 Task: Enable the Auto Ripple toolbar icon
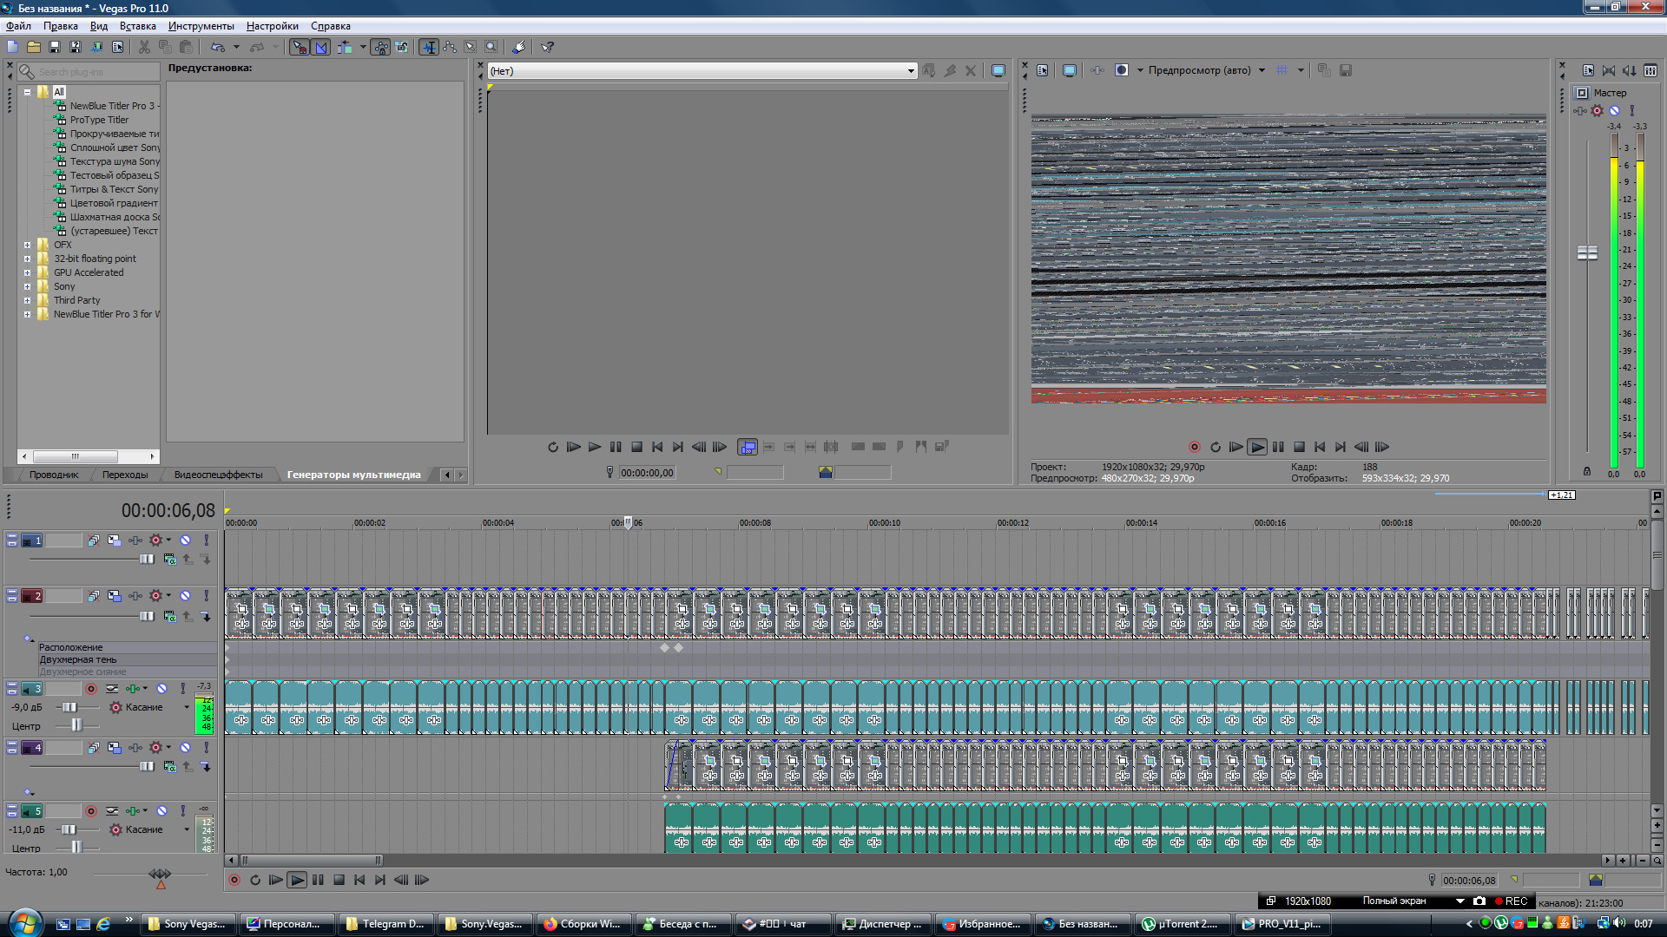tap(345, 47)
